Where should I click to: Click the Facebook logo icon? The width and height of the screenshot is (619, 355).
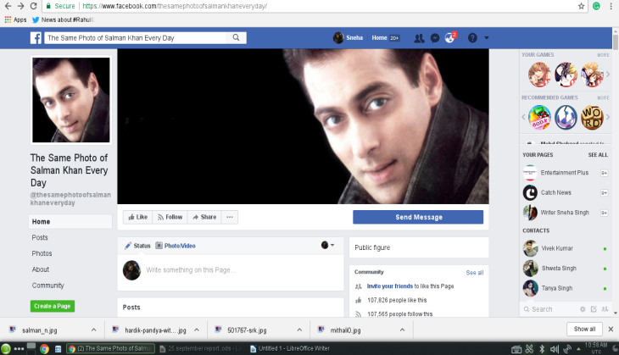(36, 38)
